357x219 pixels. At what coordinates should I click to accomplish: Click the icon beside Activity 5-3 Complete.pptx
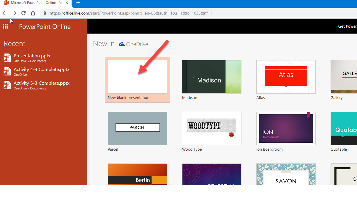click(7, 85)
